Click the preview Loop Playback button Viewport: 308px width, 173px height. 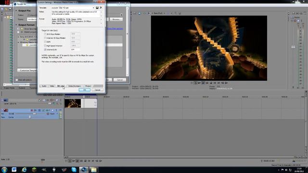tap(195, 83)
